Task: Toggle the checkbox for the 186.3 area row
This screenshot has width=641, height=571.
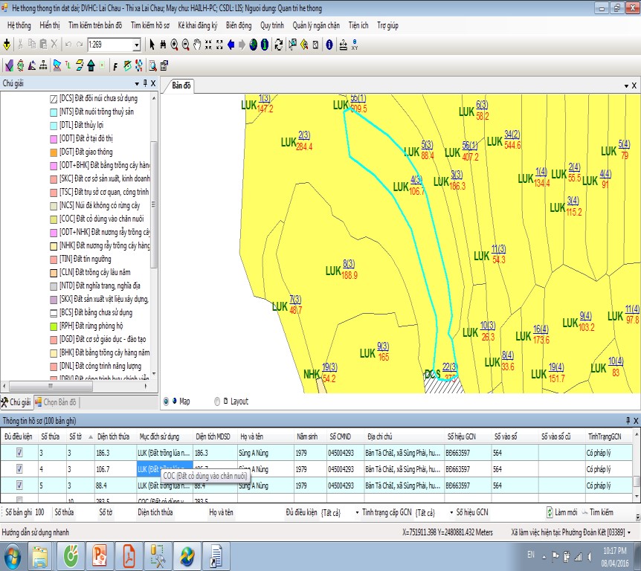Action: pyautogui.click(x=19, y=451)
